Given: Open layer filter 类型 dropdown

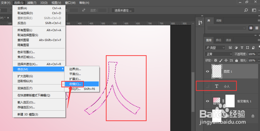Looking at the screenshot, I should [215, 48].
